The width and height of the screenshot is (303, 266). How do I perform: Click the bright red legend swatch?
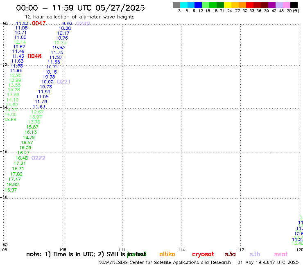tap(250, 5)
